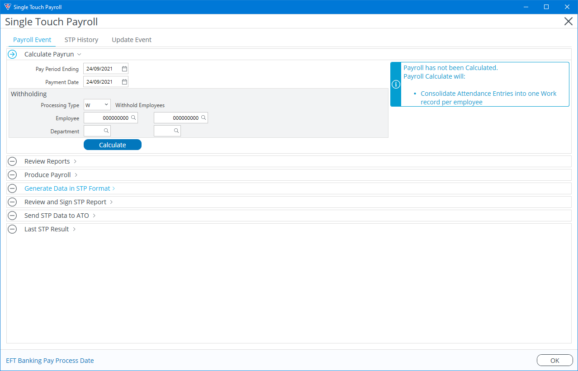Click search icon in first Employee field
The image size is (578, 371).
tap(133, 117)
